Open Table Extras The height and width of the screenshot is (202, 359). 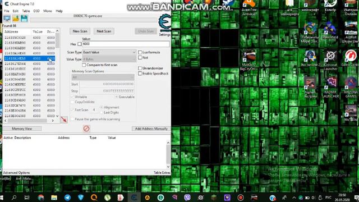(x=162, y=173)
